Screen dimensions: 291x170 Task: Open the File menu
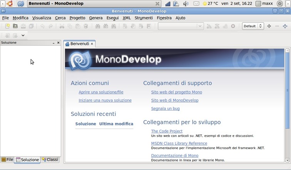pyautogui.click(x=5, y=18)
